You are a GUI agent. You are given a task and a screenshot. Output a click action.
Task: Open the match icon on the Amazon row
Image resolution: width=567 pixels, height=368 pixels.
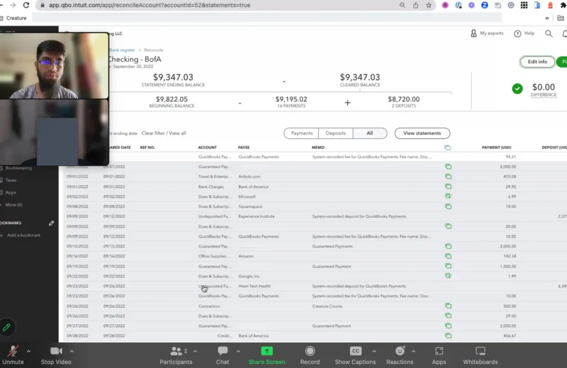pos(448,256)
